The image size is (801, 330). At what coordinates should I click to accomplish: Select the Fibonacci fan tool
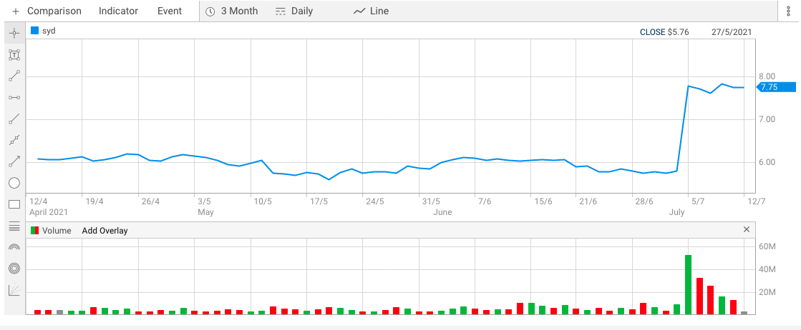pos(14,290)
